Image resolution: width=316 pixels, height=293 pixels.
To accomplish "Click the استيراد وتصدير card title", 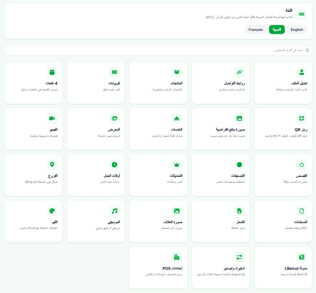I will point(234,268).
